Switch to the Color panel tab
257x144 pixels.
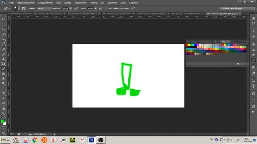tap(216, 42)
